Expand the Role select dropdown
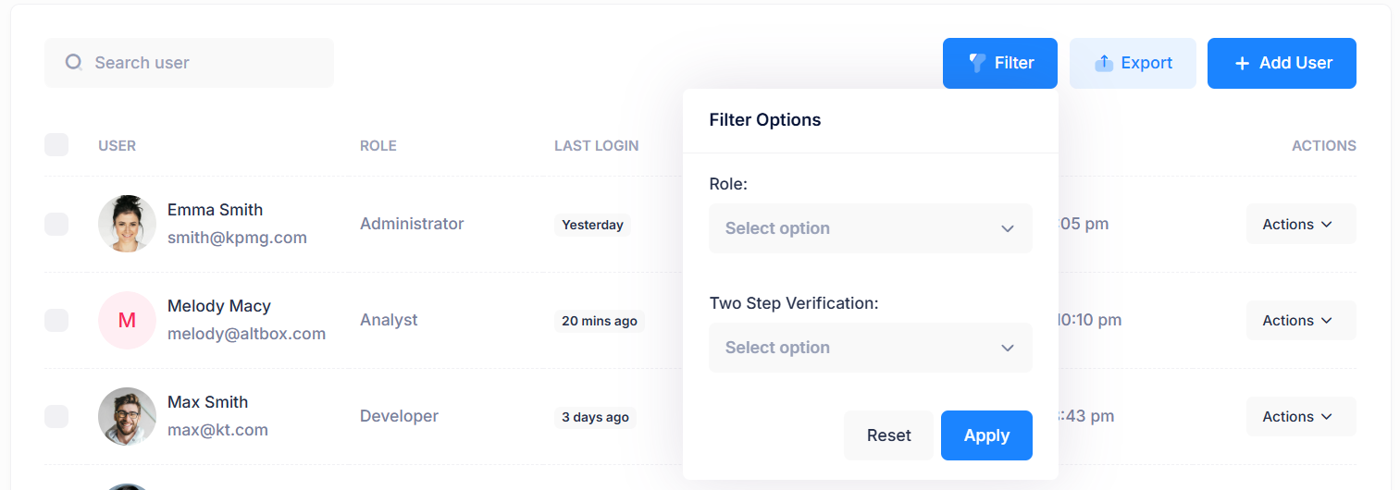 [x=871, y=228]
